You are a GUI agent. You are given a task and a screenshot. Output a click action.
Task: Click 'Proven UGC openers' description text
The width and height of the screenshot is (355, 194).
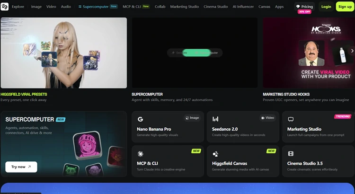[x=306, y=100]
